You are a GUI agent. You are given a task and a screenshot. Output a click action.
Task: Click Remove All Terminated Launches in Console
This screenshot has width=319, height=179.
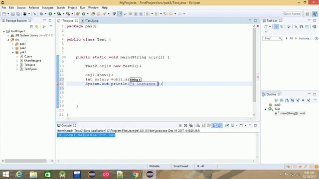(x=191, y=126)
